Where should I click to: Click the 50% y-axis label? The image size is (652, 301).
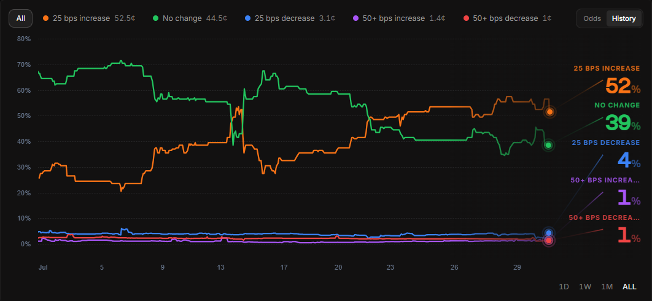pyautogui.click(x=24, y=115)
